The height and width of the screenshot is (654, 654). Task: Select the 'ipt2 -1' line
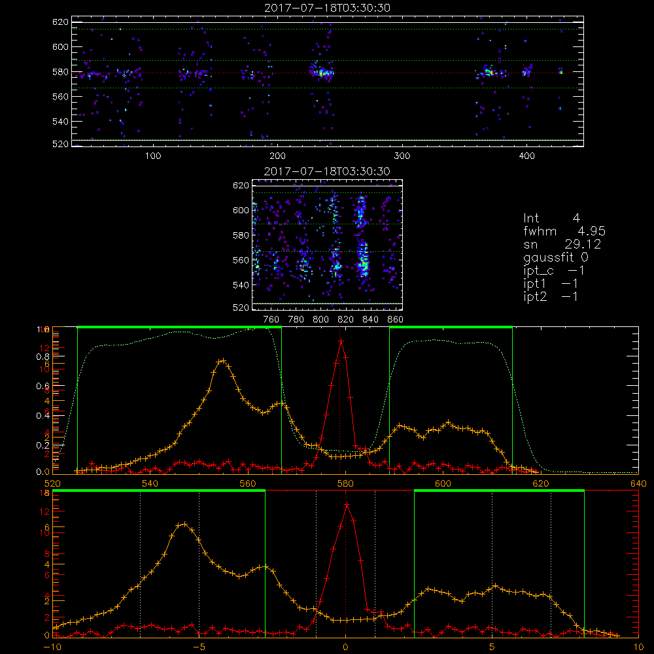coord(551,296)
